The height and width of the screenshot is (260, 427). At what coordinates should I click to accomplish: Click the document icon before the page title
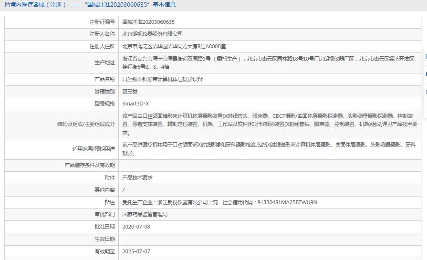click(x=7, y=5)
